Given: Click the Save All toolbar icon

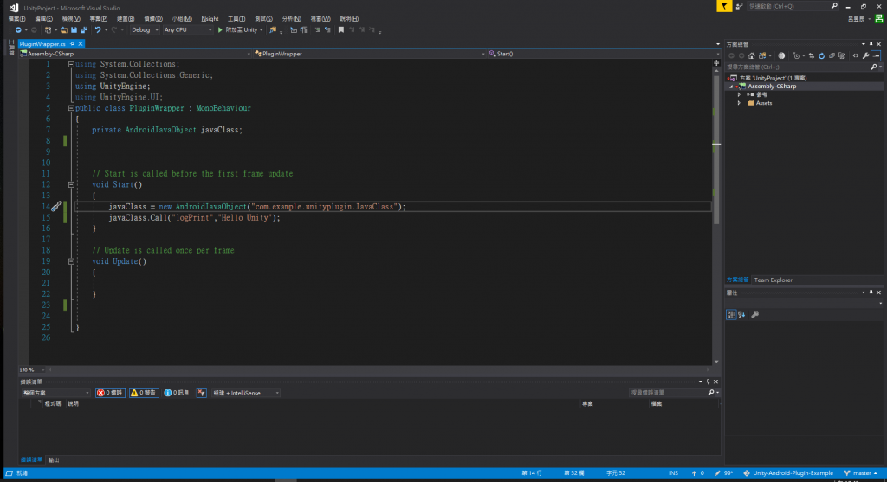Looking at the screenshot, I should tap(84, 29).
